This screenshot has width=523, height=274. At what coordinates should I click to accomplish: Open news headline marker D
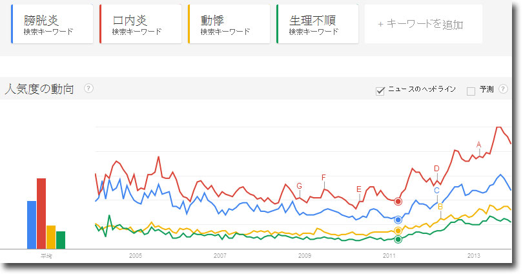(x=436, y=169)
